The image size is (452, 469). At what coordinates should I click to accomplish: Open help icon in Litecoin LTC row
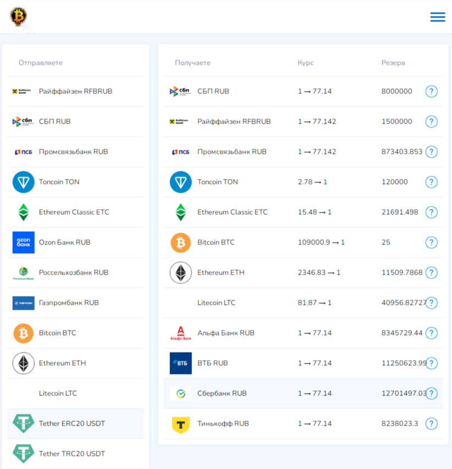(431, 303)
